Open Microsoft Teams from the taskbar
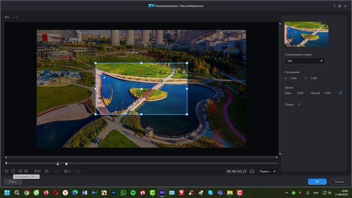The image size is (352, 198). 220,193
